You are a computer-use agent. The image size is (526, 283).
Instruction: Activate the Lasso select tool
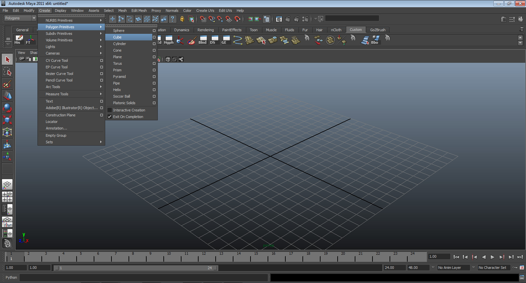(7, 72)
